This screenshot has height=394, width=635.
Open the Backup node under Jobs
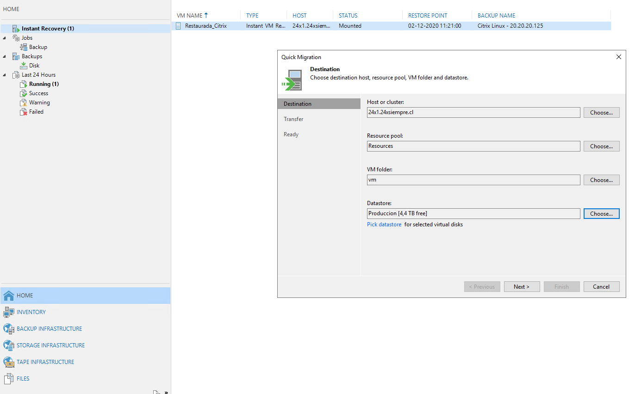[37, 47]
